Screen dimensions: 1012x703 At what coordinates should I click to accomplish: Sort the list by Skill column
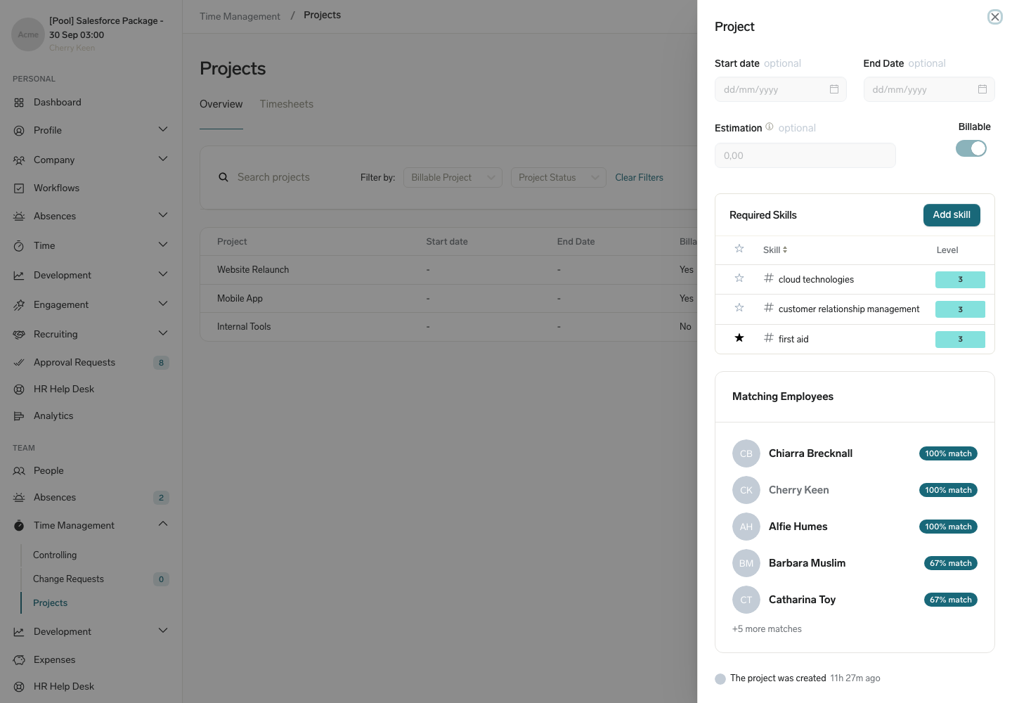775,250
